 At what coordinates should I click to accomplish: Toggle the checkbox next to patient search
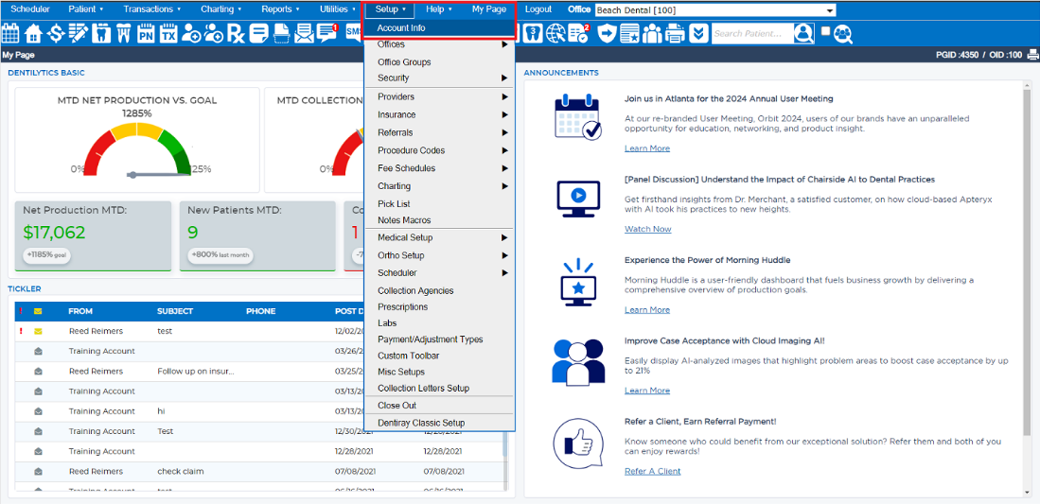click(824, 30)
